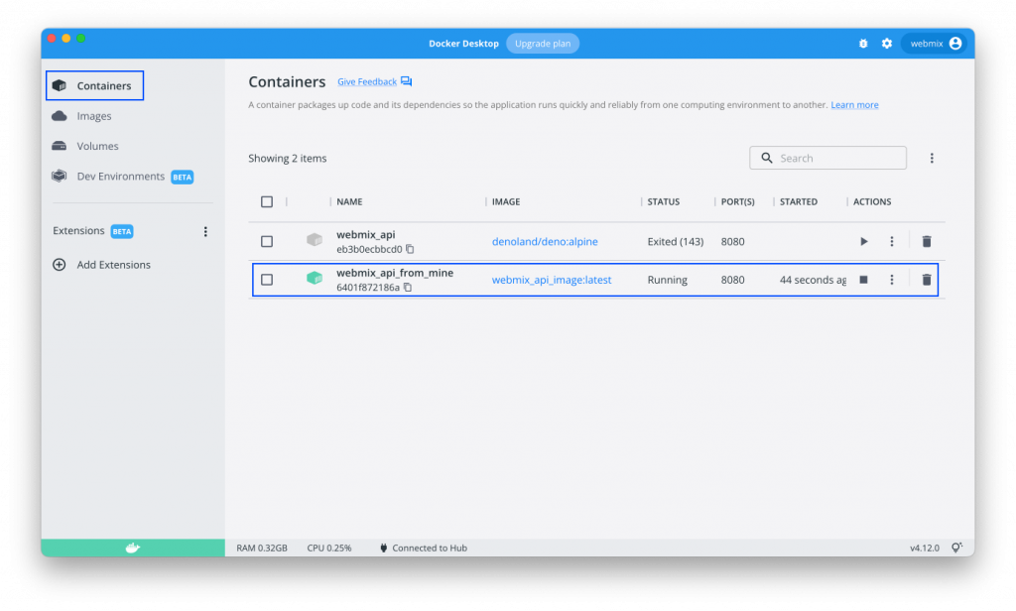Image resolution: width=1016 pixels, height=611 pixels.
Task: Sort by the IMAGE column header
Action: [x=506, y=201]
